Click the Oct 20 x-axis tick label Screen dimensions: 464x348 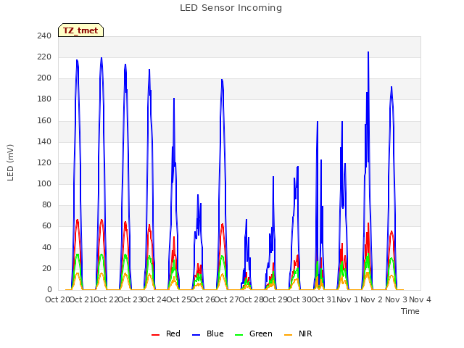point(57,299)
